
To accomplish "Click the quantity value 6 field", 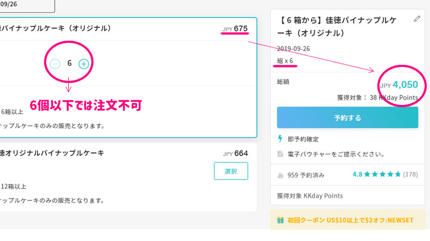I will pyautogui.click(x=69, y=63).
